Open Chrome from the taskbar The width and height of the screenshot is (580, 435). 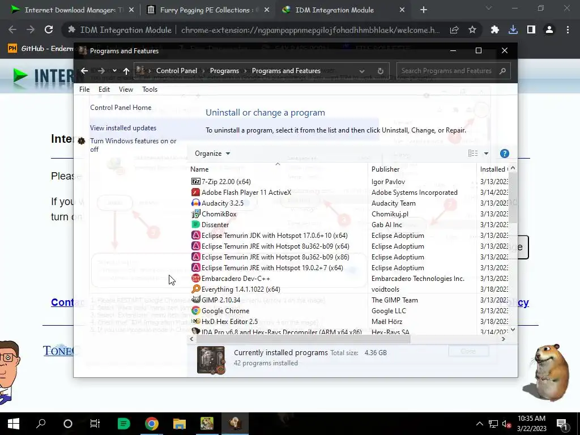coord(152,424)
